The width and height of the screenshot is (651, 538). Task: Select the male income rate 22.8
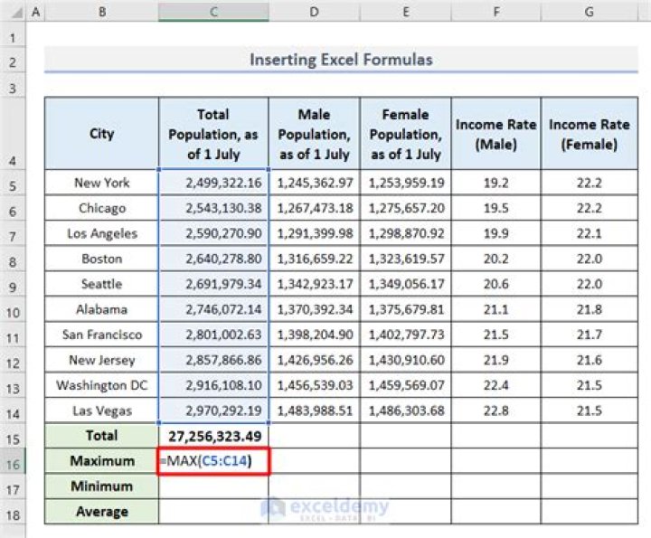[x=496, y=411]
